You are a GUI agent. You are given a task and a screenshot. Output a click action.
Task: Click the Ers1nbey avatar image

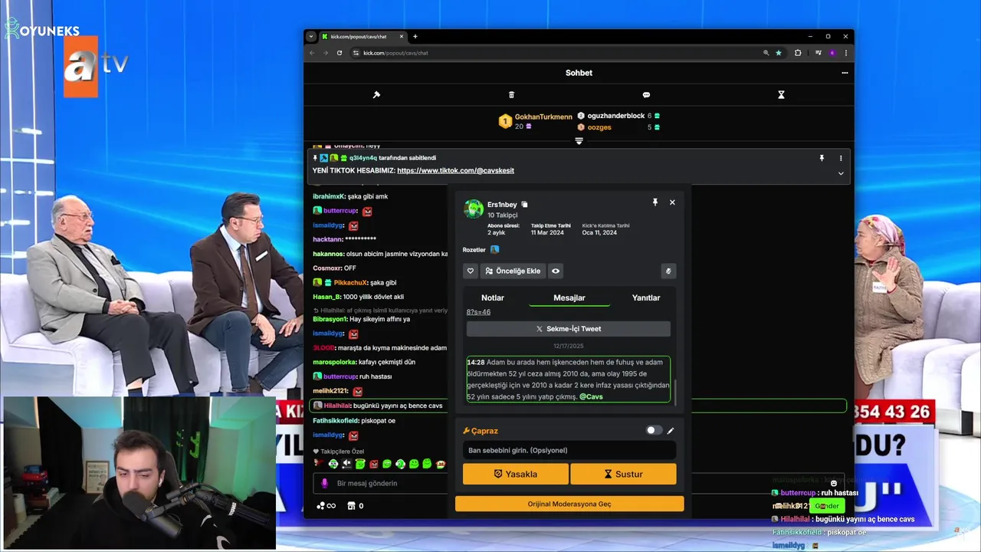click(x=474, y=209)
